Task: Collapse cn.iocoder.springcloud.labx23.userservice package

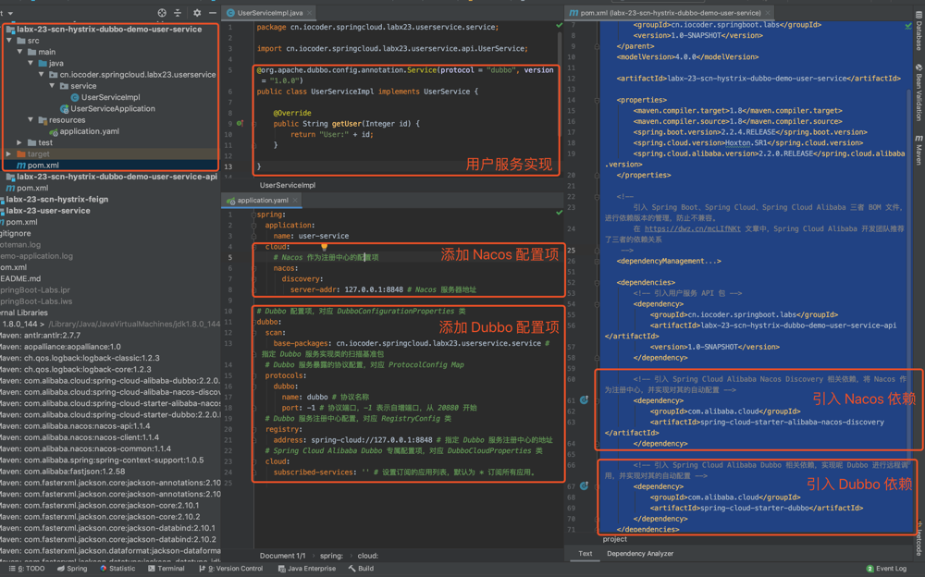Action: [42, 74]
